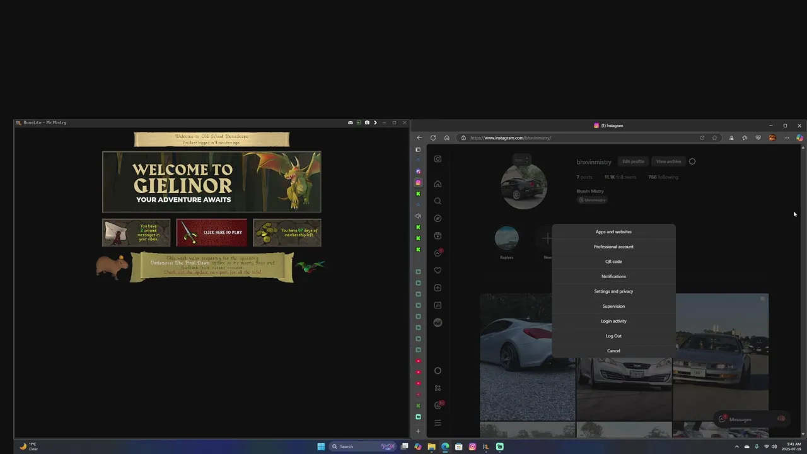807x454 pixels.
Task: Open Instagram More hamburger menu
Action: 438,422
